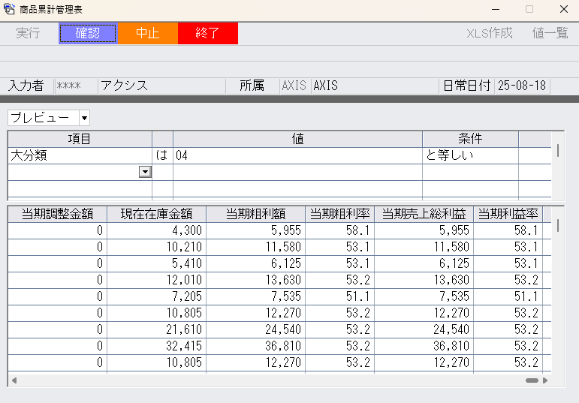Viewport: 579px width, 403px height.
Task: Open the 値一覧 value list
Action: click(x=550, y=34)
